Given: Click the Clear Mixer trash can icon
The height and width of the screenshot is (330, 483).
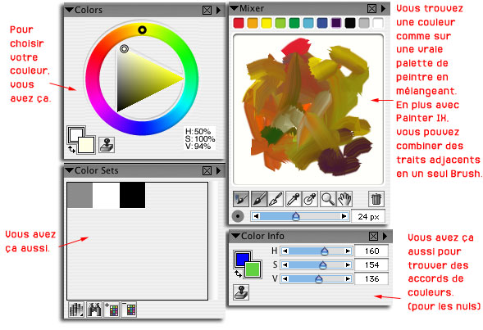Looking at the screenshot, I should click(376, 199).
